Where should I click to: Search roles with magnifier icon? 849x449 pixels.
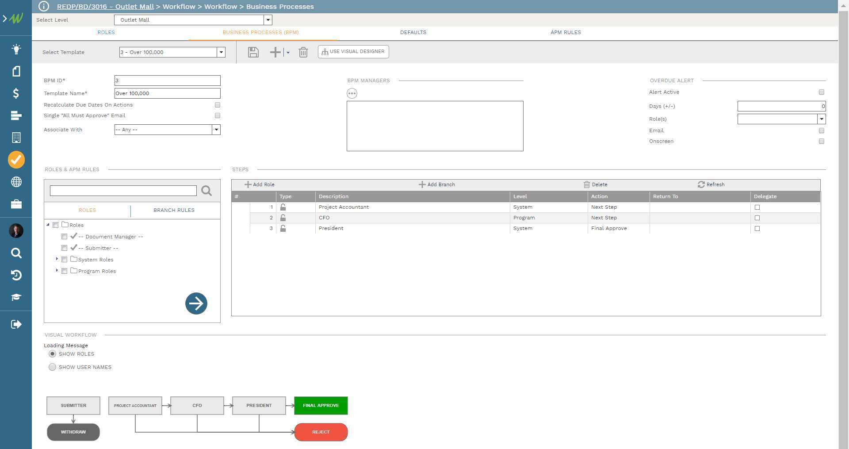click(207, 191)
